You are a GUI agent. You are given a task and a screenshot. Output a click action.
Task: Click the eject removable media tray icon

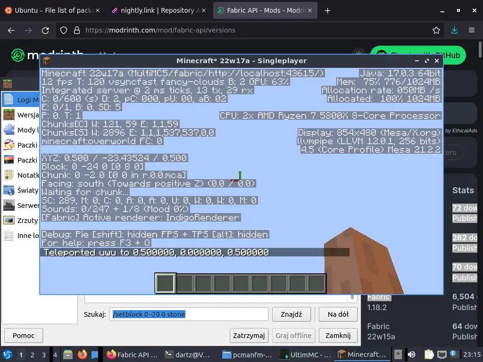398,354
